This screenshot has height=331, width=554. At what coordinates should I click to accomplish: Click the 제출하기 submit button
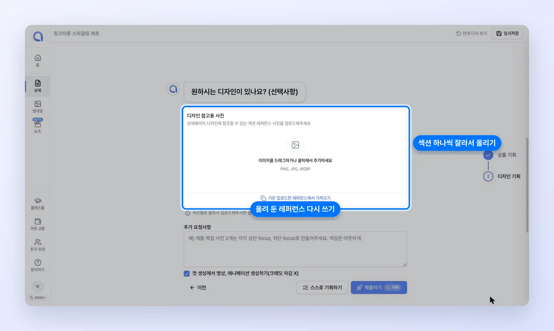click(379, 287)
